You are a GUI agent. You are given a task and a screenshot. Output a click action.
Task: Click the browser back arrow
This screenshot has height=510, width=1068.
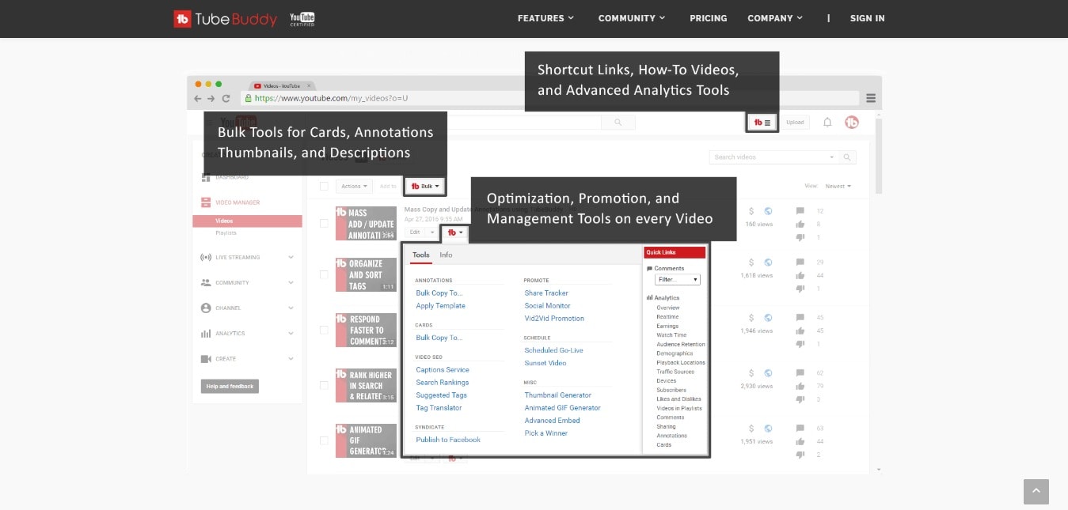198,99
